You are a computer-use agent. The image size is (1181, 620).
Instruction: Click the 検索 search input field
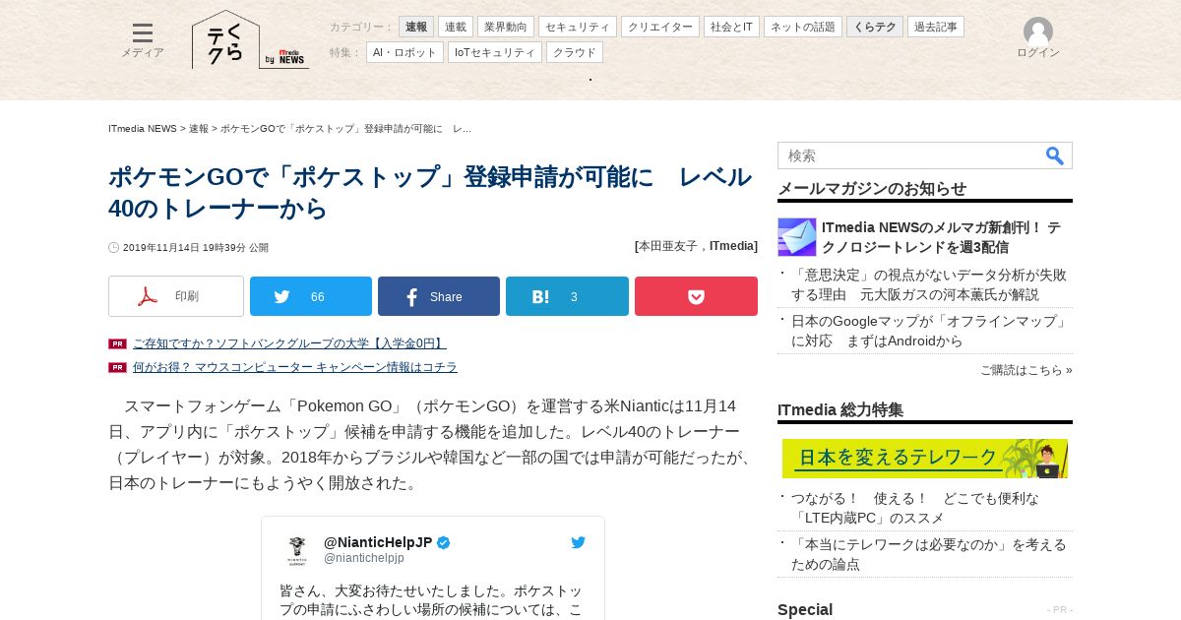coord(910,155)
